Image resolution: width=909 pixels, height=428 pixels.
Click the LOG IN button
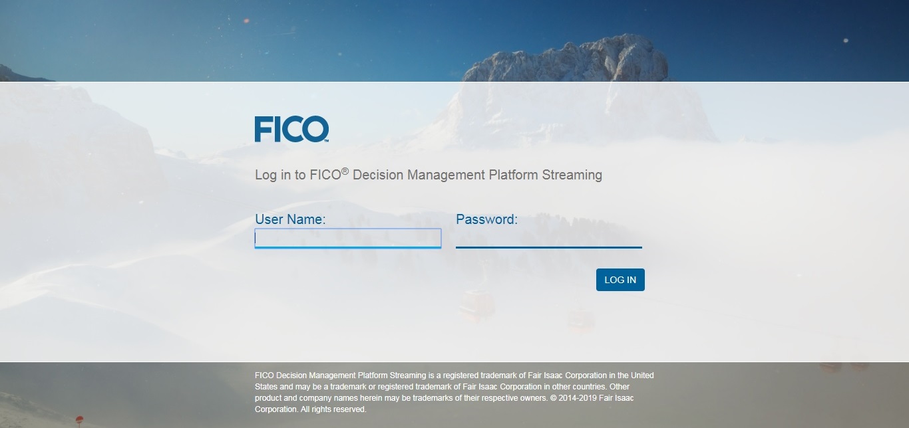coord(620,279)
